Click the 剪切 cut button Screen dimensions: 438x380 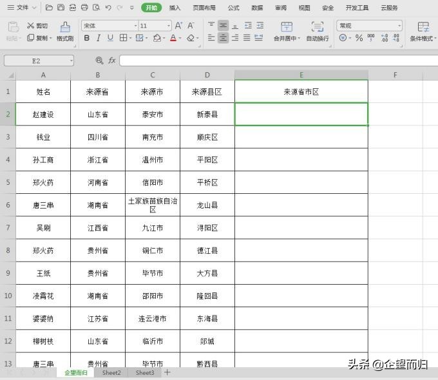pos(37,26)
